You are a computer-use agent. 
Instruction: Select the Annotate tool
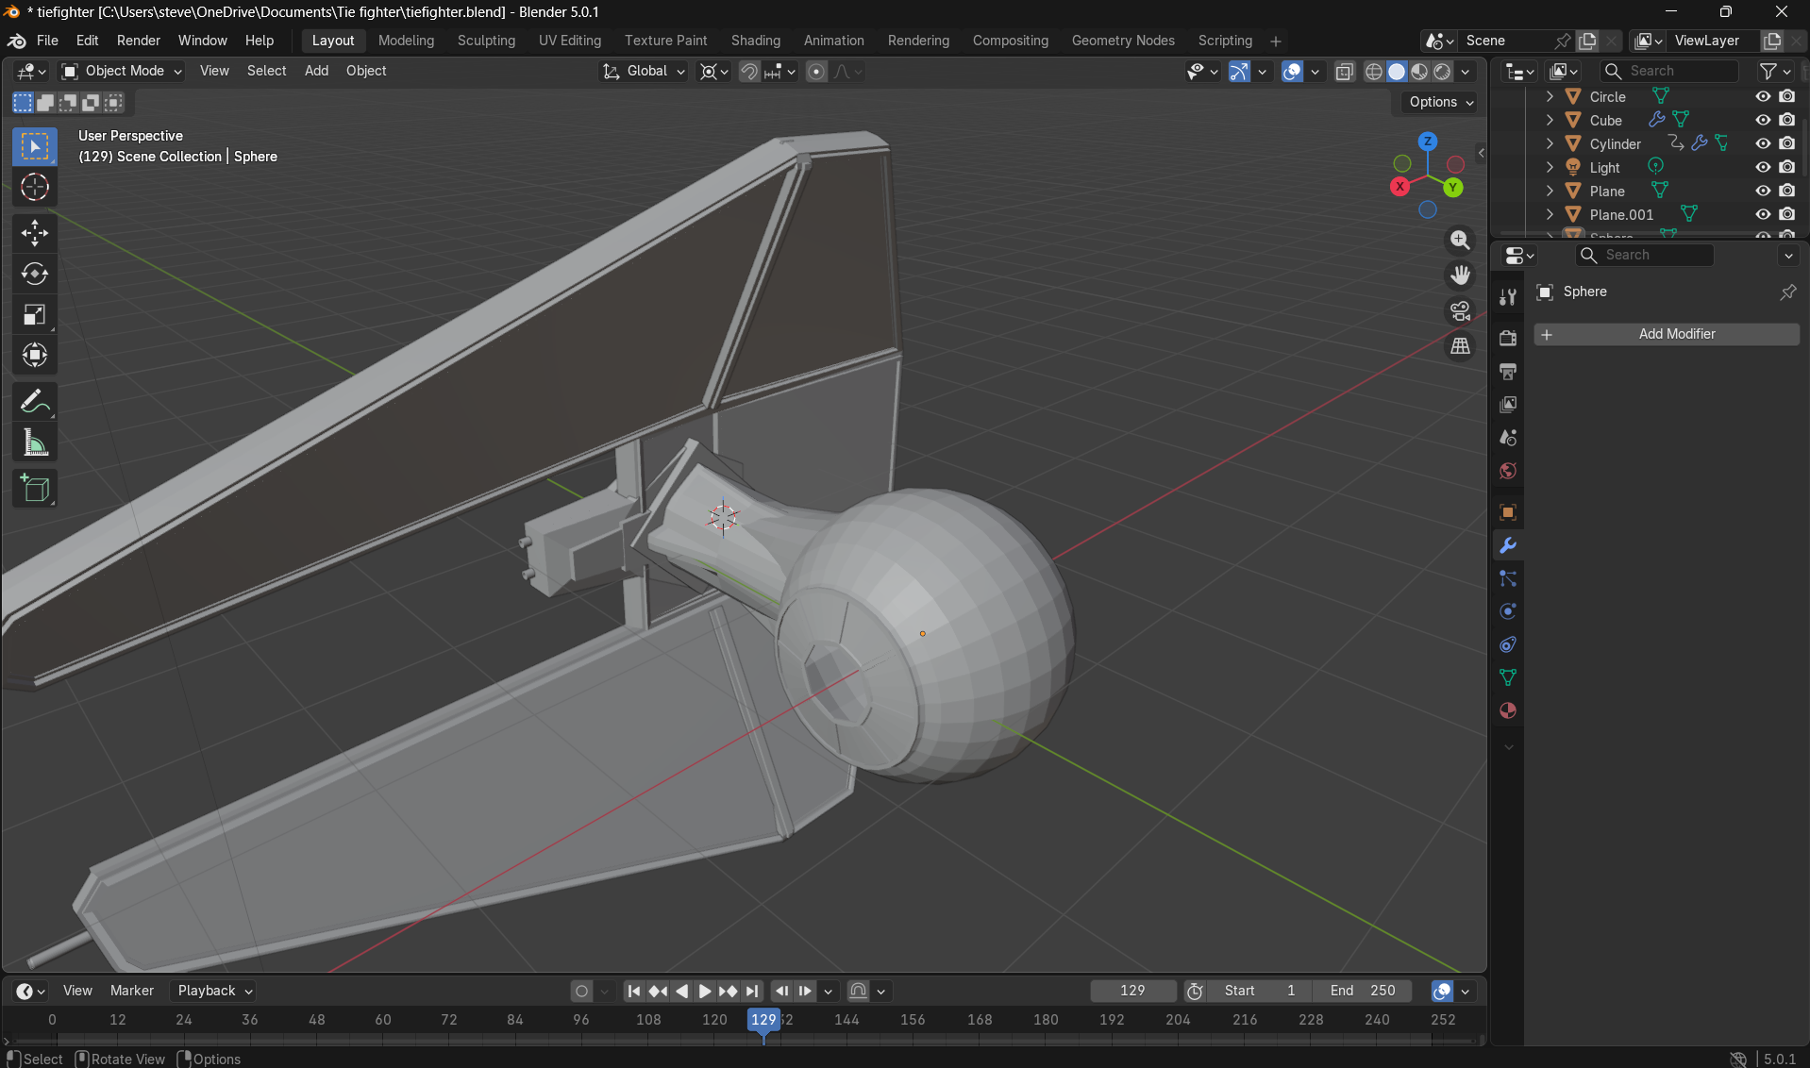[35, 402]
